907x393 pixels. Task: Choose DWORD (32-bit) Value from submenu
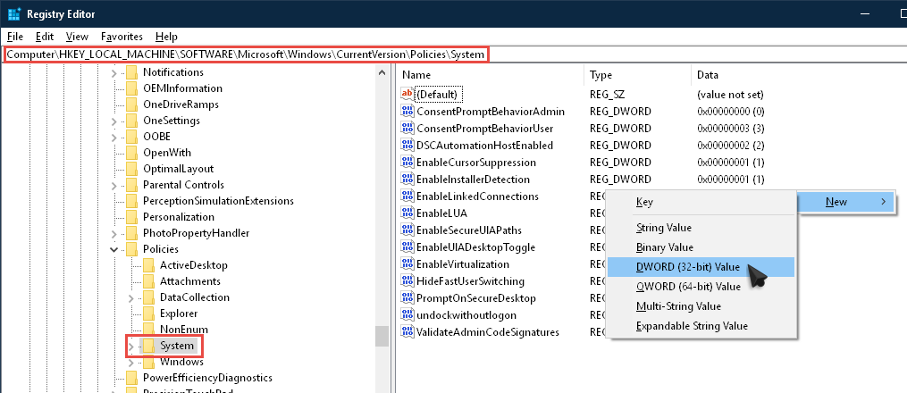coord(701,267)
